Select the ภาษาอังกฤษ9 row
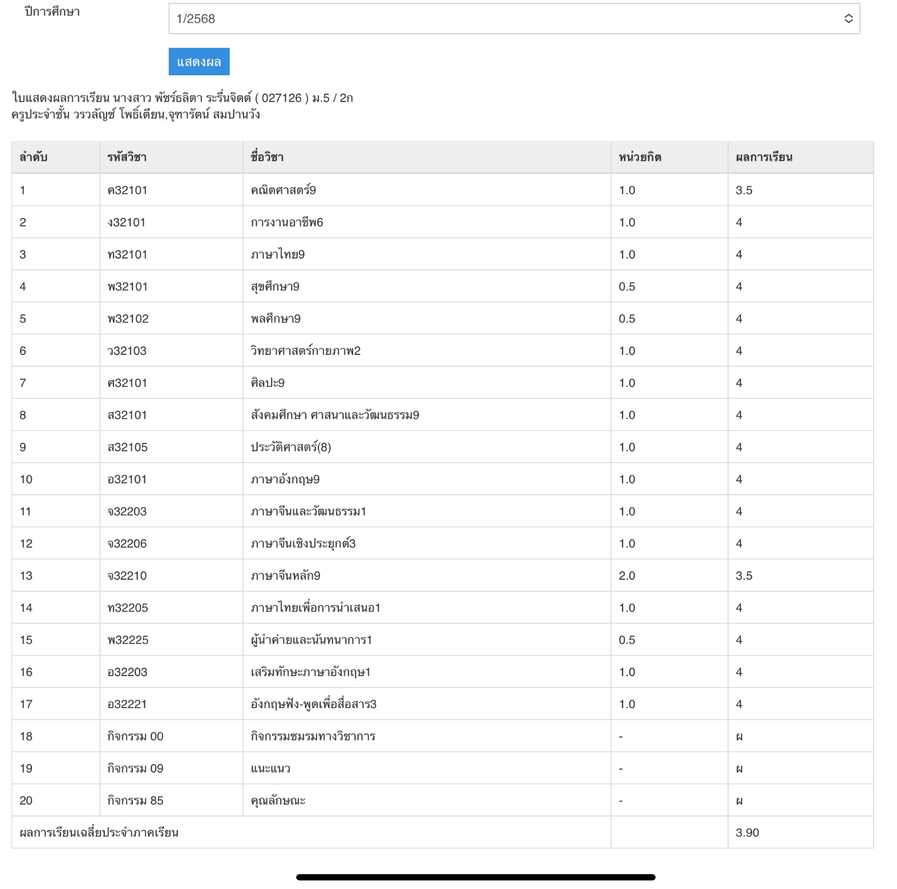 [x=285, y=479]
